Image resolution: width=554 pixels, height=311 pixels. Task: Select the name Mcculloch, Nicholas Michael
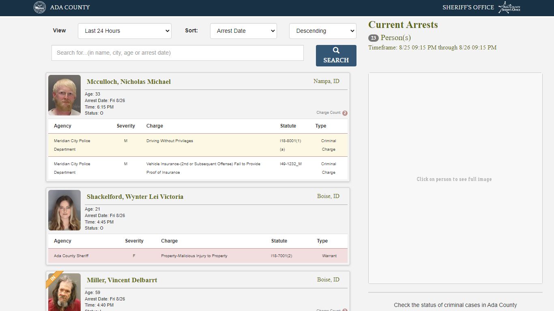(129, 82)
